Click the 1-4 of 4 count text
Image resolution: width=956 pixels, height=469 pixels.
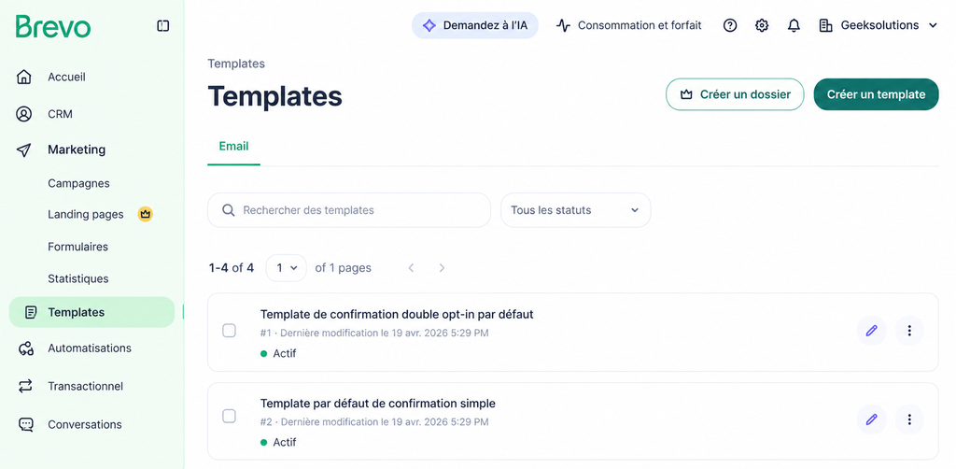(x=232, y=268)
